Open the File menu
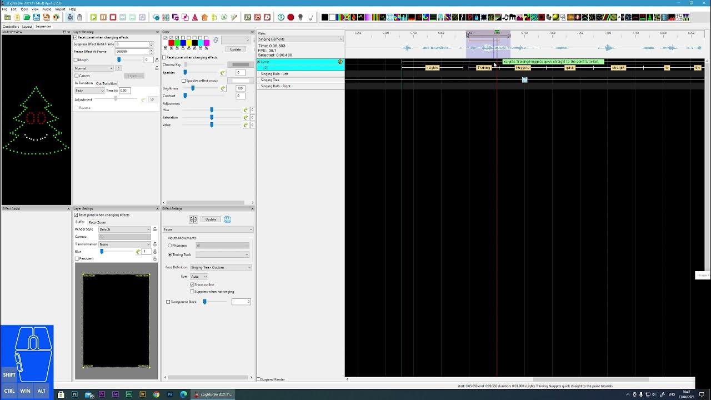711x400 pixels. tap(4, 9)
